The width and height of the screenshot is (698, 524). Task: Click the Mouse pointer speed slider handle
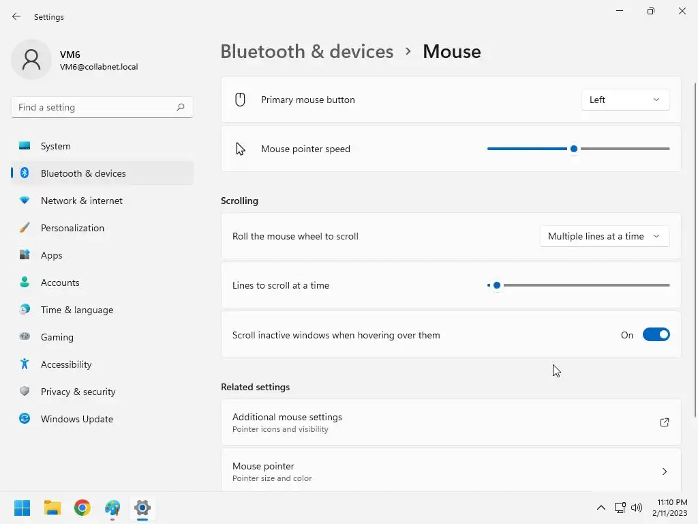click(574, 149)
